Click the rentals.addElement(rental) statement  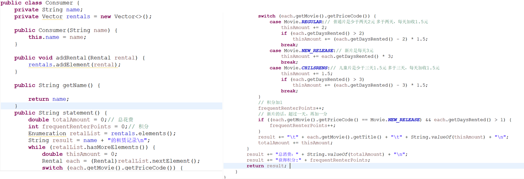tap(74, 65)
